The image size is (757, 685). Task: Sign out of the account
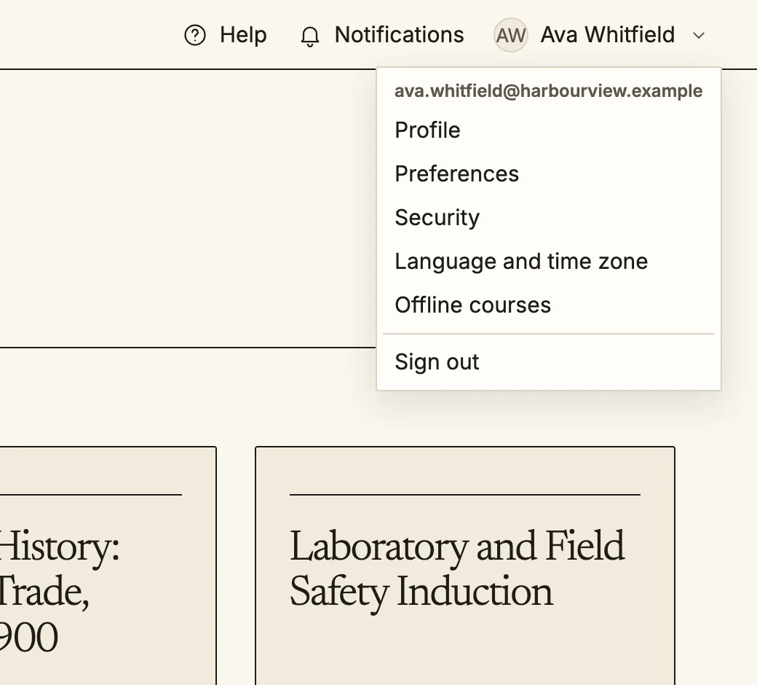click(x=548, y=361)
